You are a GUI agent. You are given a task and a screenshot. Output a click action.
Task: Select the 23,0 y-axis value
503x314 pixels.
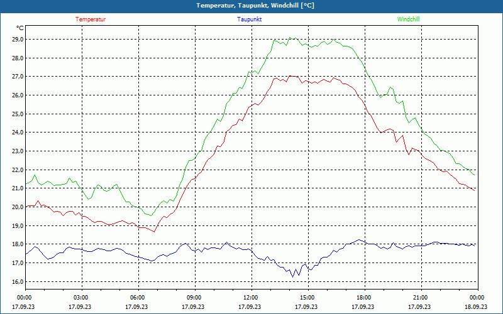pos(18,151)
